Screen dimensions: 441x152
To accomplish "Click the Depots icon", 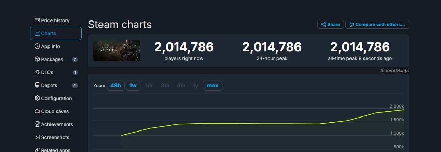I will coord(37,85).
